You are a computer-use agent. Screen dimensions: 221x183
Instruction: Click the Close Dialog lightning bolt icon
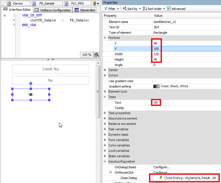161,178
